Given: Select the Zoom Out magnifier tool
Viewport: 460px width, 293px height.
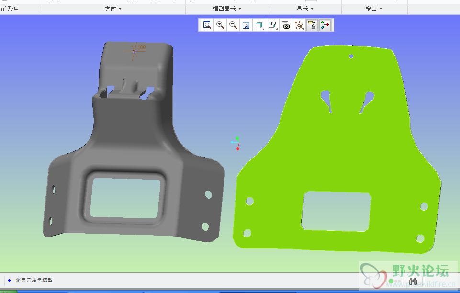Looking at the screenshot, I should coord(233,25).
